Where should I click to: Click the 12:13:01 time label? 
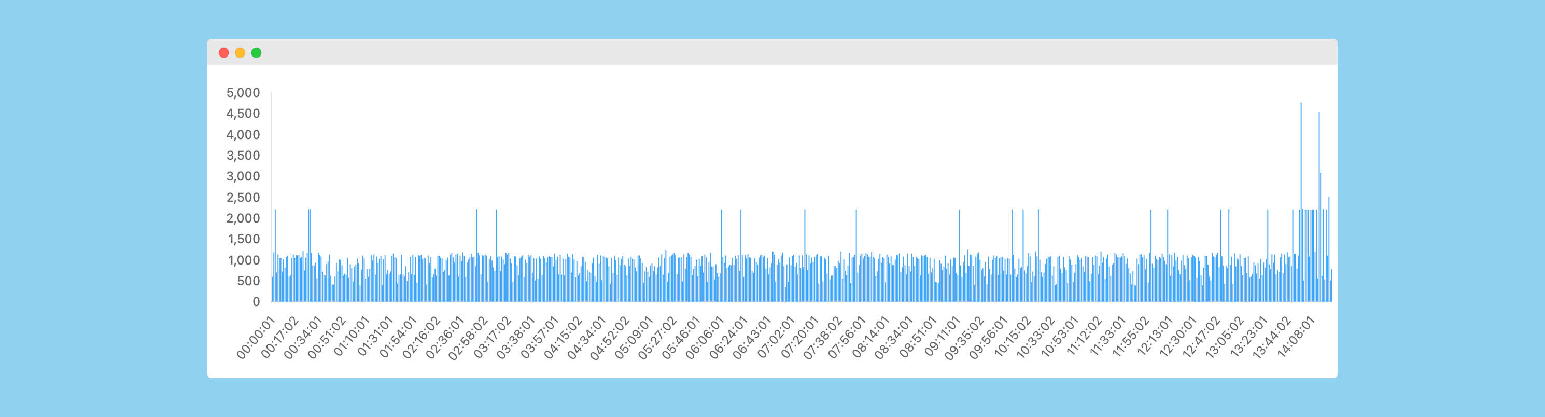[x=1154, y=337]
